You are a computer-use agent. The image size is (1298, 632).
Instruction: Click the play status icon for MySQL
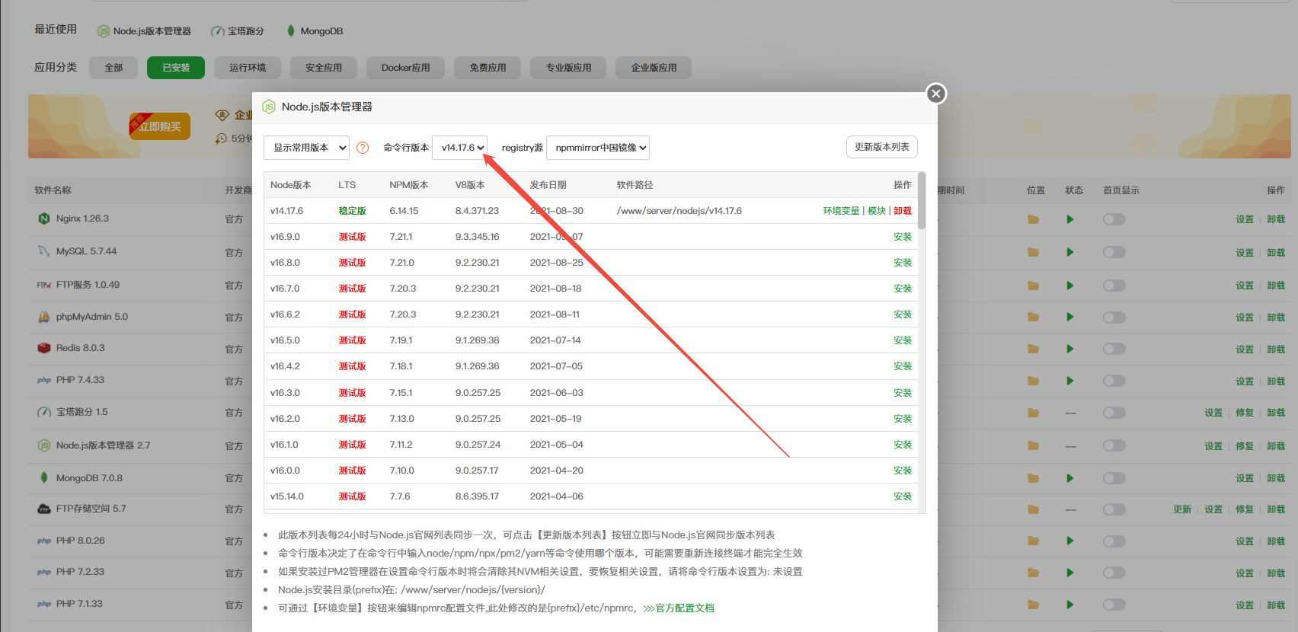pyautogui.click(x=1069, y=252)
